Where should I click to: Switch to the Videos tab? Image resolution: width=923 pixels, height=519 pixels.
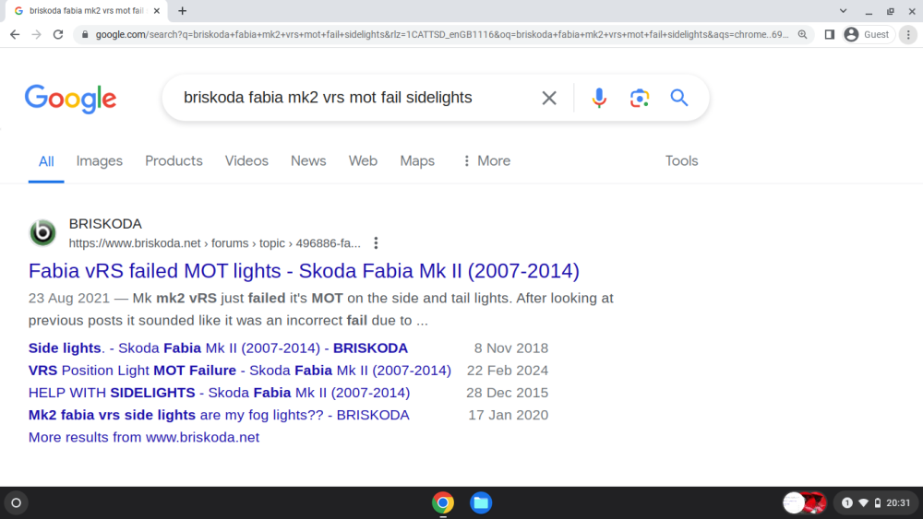click(x=246, y=161)
